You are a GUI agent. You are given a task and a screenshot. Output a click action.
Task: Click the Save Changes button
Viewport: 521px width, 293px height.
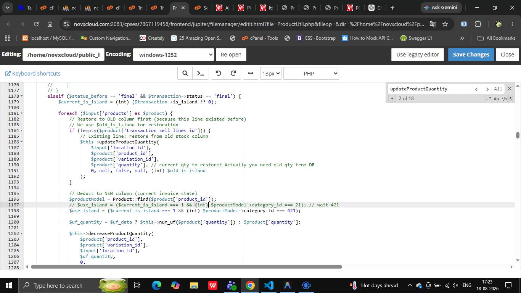point(471,55)
